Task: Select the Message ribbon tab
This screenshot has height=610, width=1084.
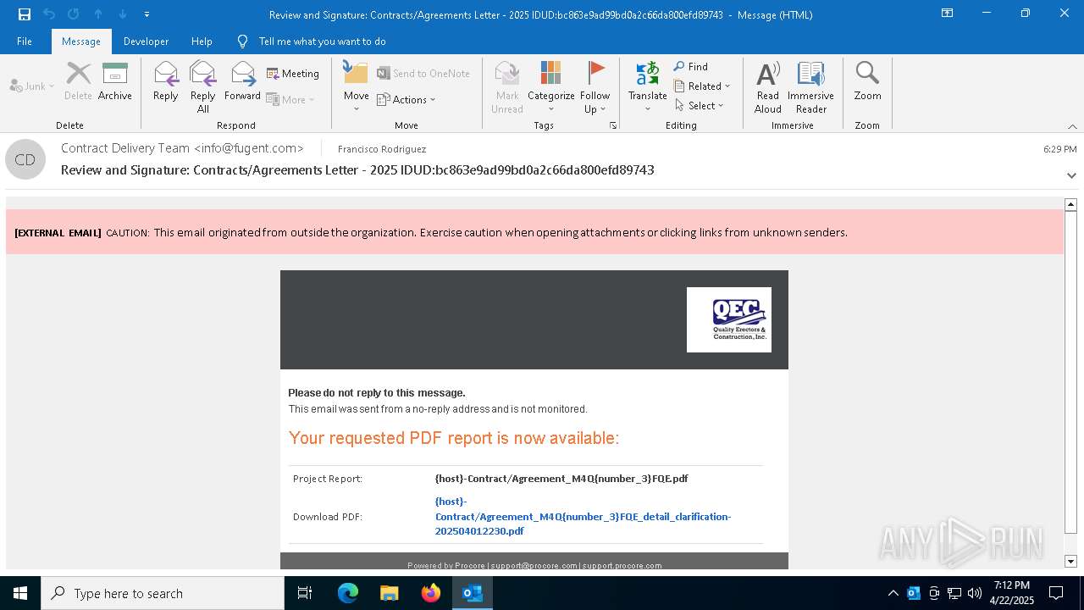Action: click(x=81, y=41)
